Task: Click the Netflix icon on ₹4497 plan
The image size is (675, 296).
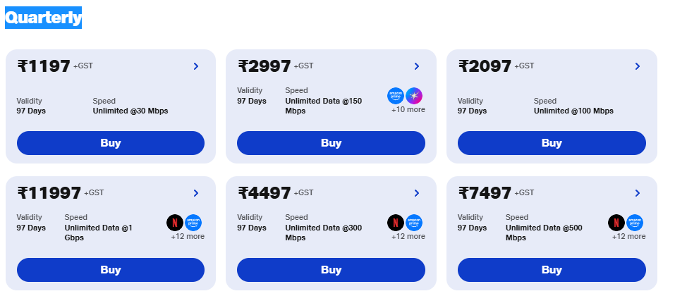Action: coord(396,223)
